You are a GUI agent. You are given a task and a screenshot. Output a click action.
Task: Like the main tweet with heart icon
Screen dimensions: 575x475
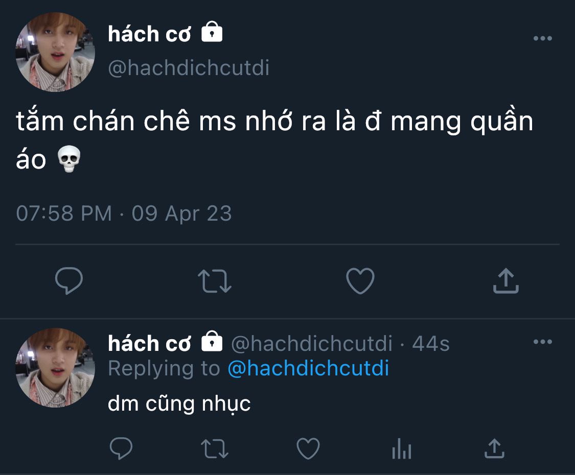tap(360, 281)
